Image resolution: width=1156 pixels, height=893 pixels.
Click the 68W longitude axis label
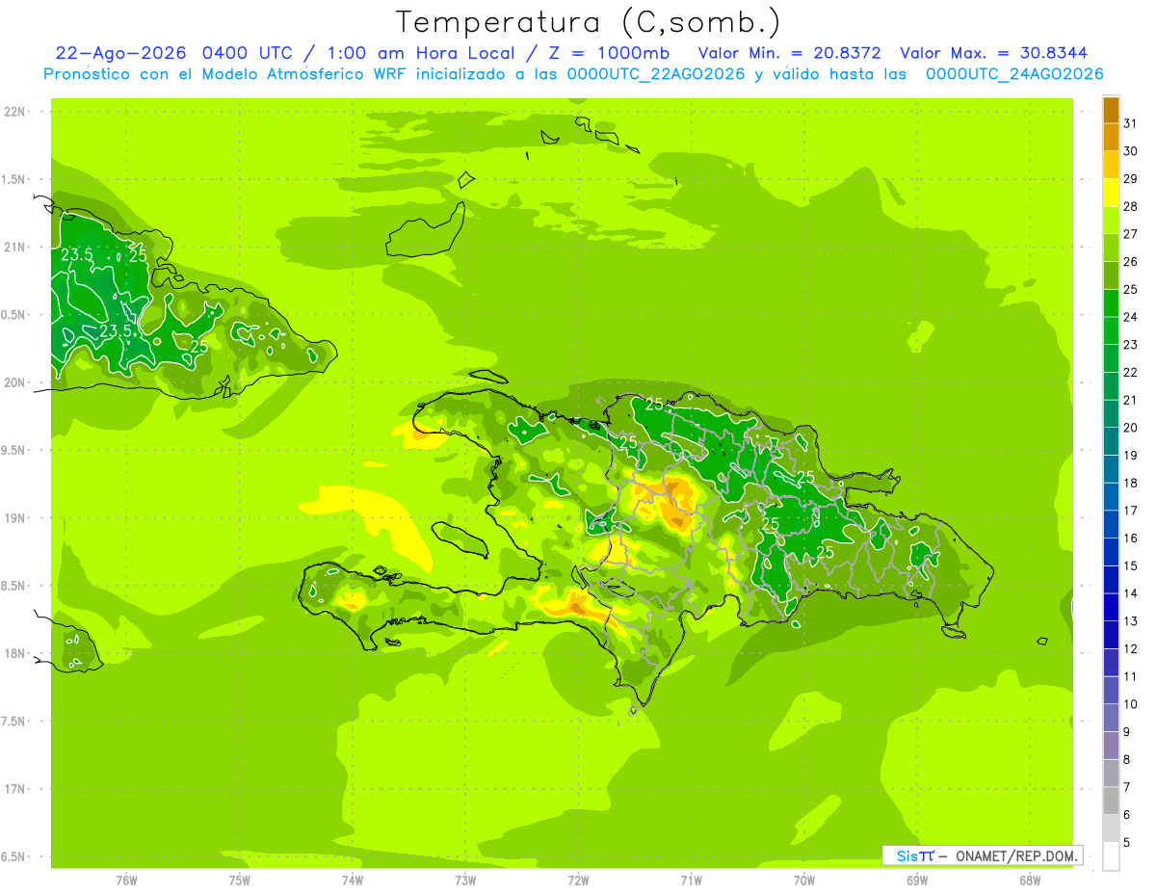tap(1030, 880)
